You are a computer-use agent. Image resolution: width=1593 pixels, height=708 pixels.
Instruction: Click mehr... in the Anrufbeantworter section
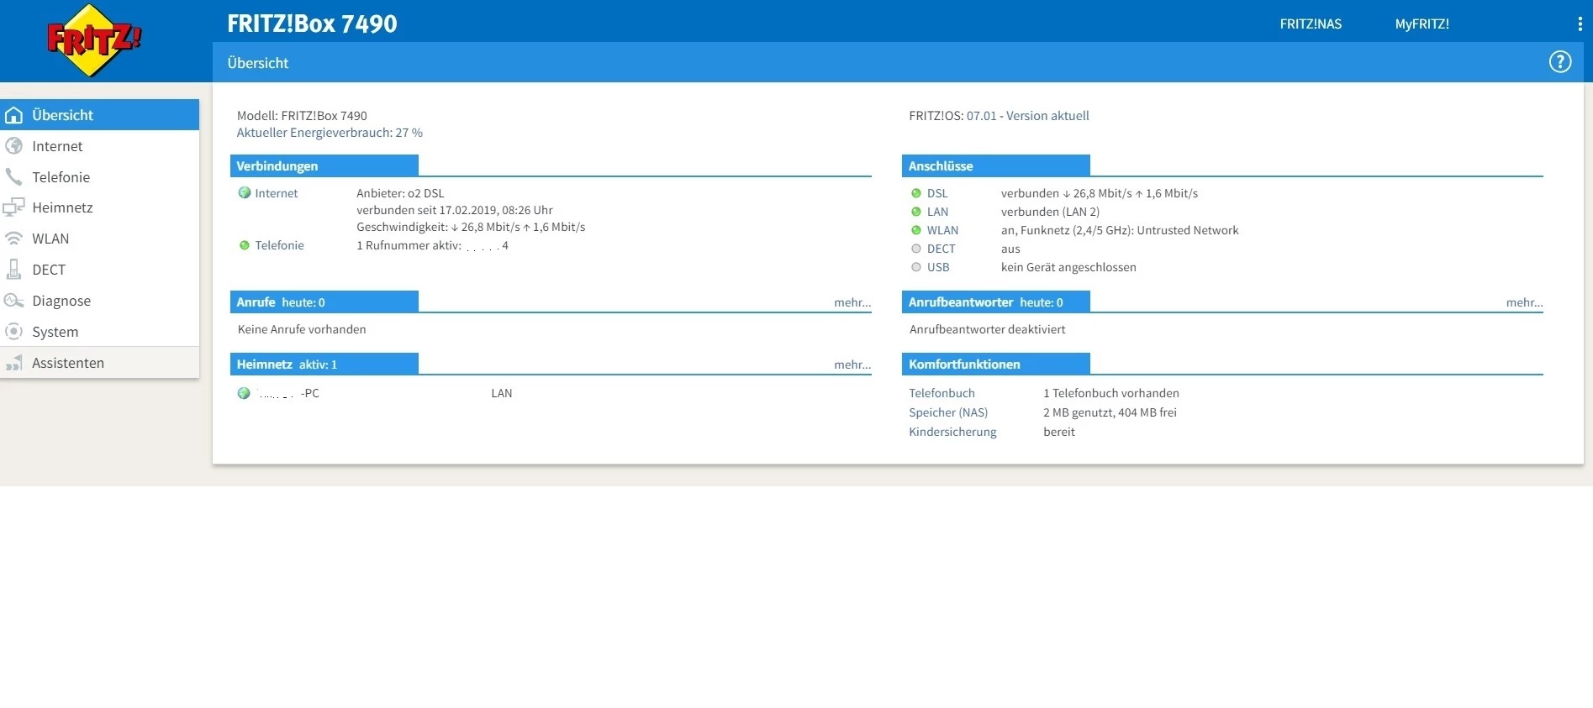click(1524, 302)
